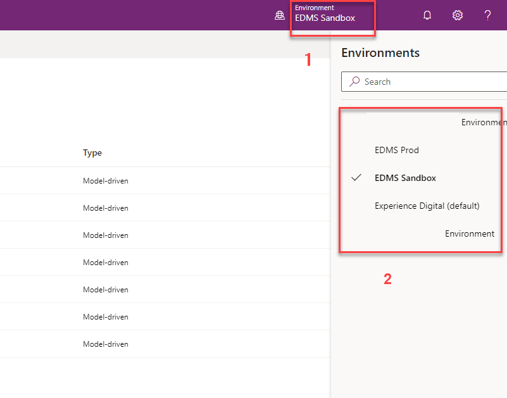This screenshot has height=398, width=507.
Task: Click the Type column header
Action: point(92,152)
